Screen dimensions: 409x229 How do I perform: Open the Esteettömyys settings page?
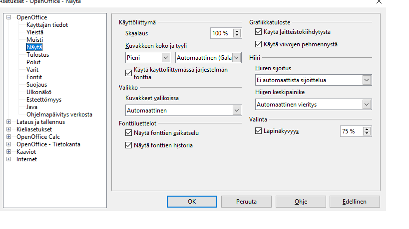pyautogui.click(x=44, y=100)
